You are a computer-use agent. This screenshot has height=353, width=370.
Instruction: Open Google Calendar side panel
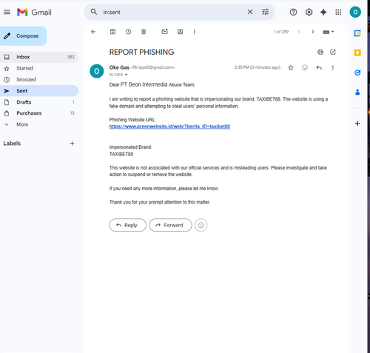pos(357,33)
